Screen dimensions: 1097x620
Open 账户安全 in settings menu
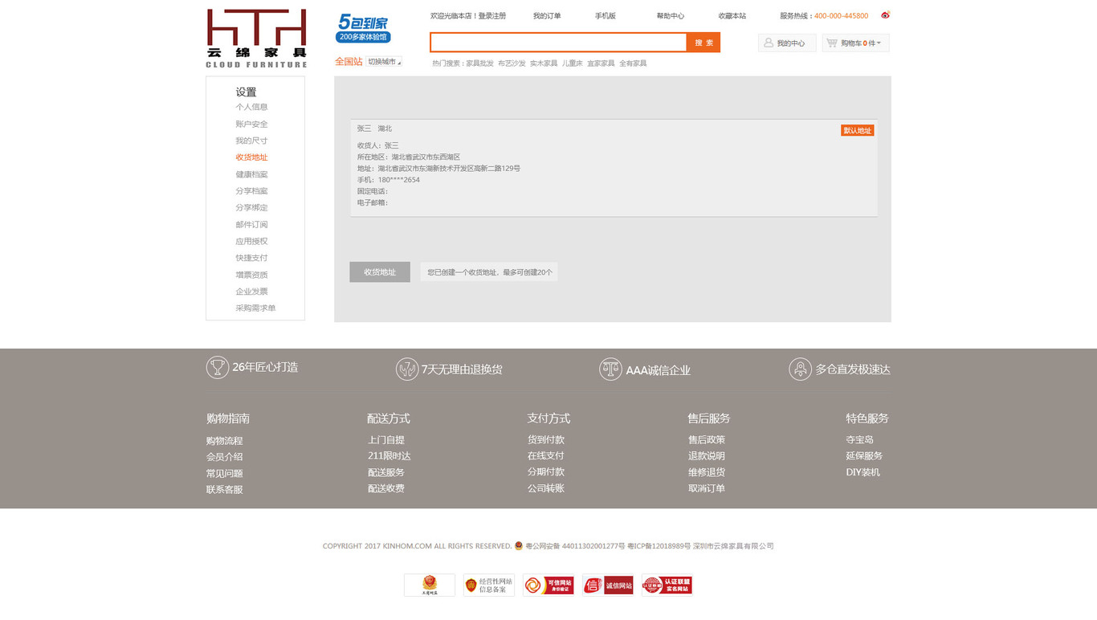pyautogui.click(x=251, y=124)
